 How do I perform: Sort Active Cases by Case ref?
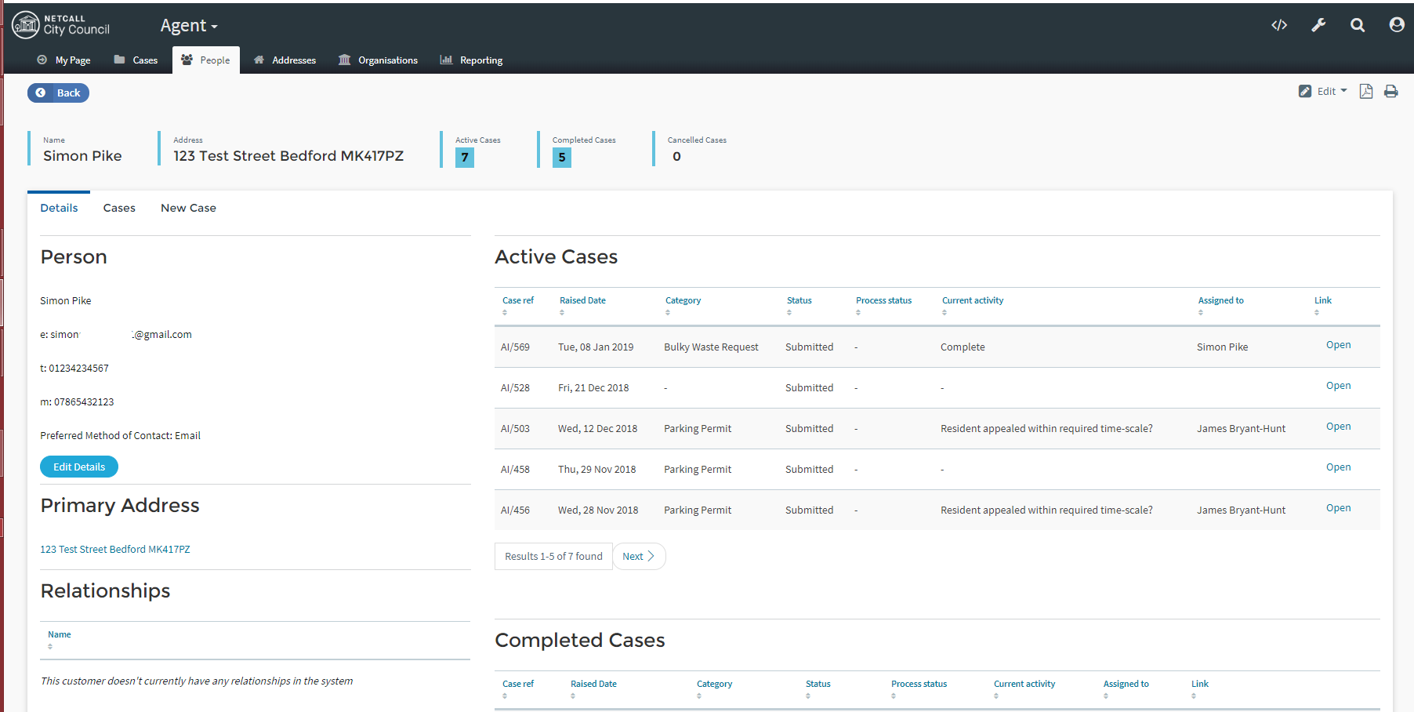518,305
